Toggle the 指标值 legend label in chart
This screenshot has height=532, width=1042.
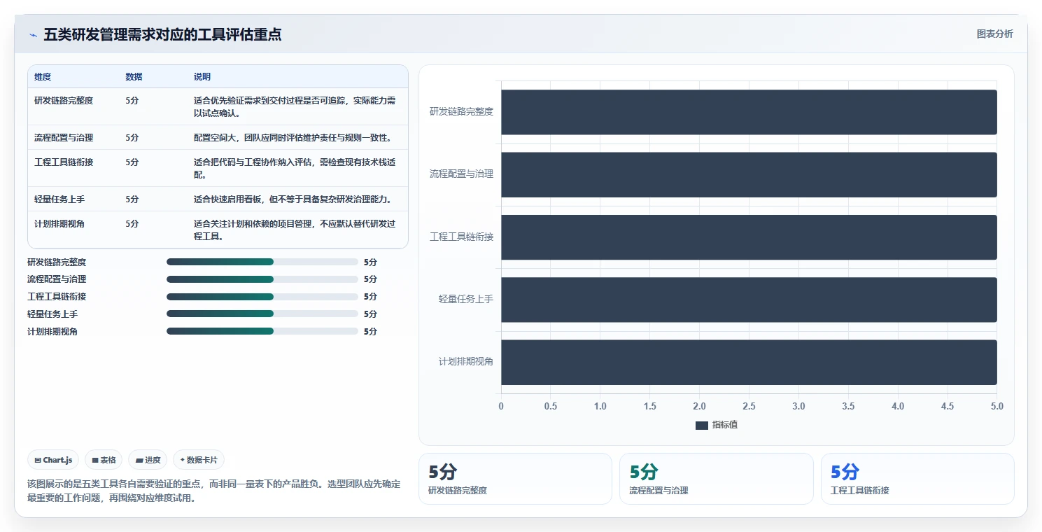725,425
